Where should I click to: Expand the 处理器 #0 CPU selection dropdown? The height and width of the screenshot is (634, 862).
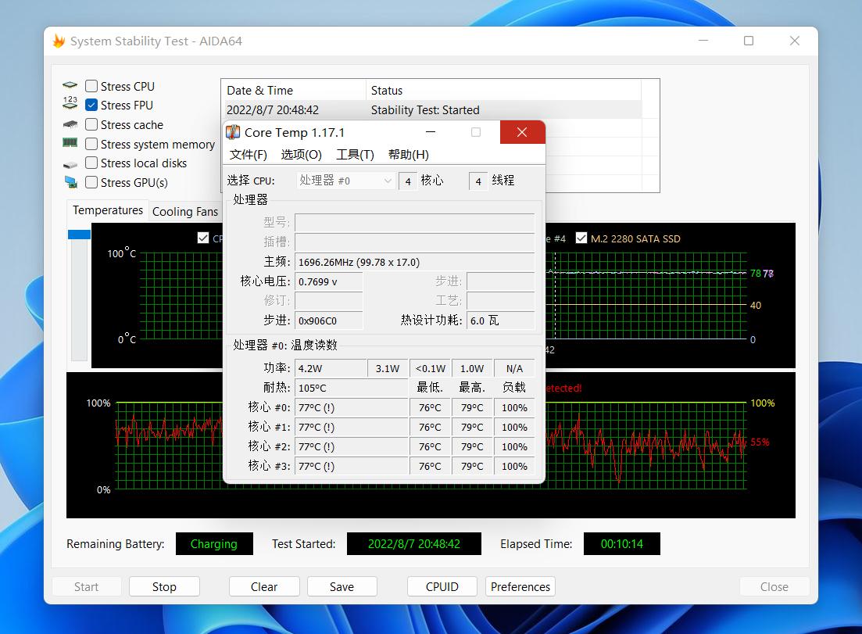coord(345,181)
